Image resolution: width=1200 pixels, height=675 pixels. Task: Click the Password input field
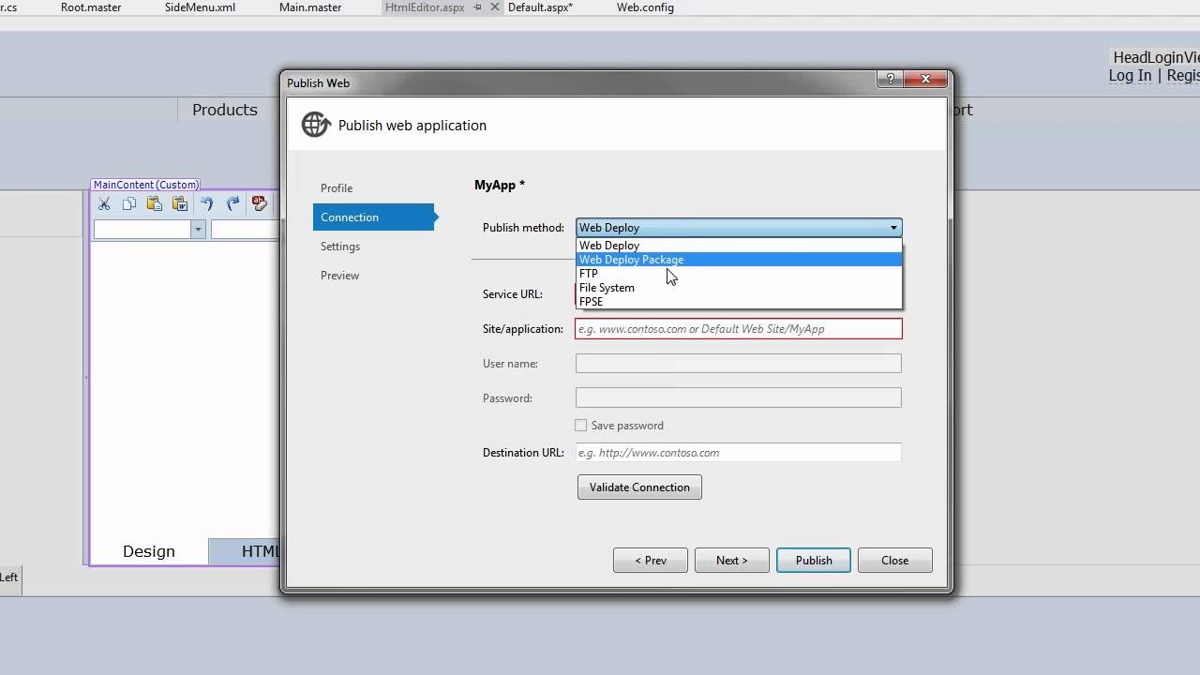tap(739, 398)
